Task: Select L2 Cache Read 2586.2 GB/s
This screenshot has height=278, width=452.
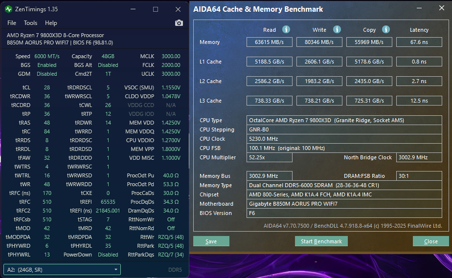Action: tap(269, 81)
